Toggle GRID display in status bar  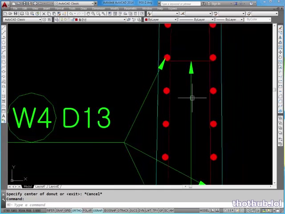coord(68,210)
